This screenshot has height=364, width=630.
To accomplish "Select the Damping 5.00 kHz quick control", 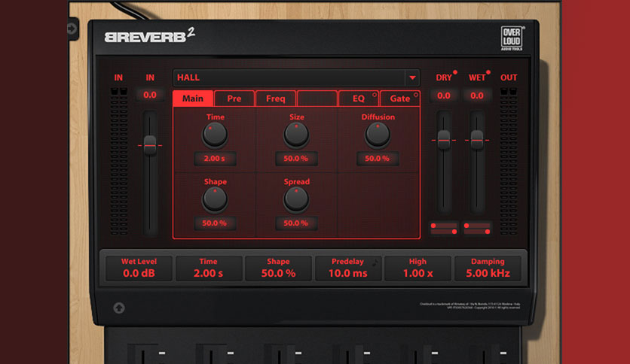I will [x=488, y=268].
